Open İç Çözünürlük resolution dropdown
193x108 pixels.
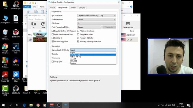96,16
